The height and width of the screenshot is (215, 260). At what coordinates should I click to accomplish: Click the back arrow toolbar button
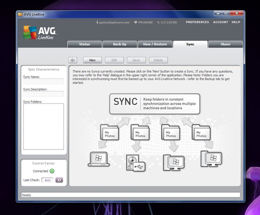[x=73, y=60]
